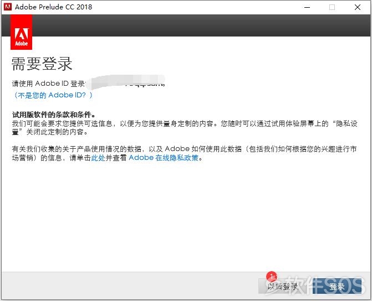Open the 此处 (here) hyperlink
The image size is (372, 301).
[x=98, y=158]
